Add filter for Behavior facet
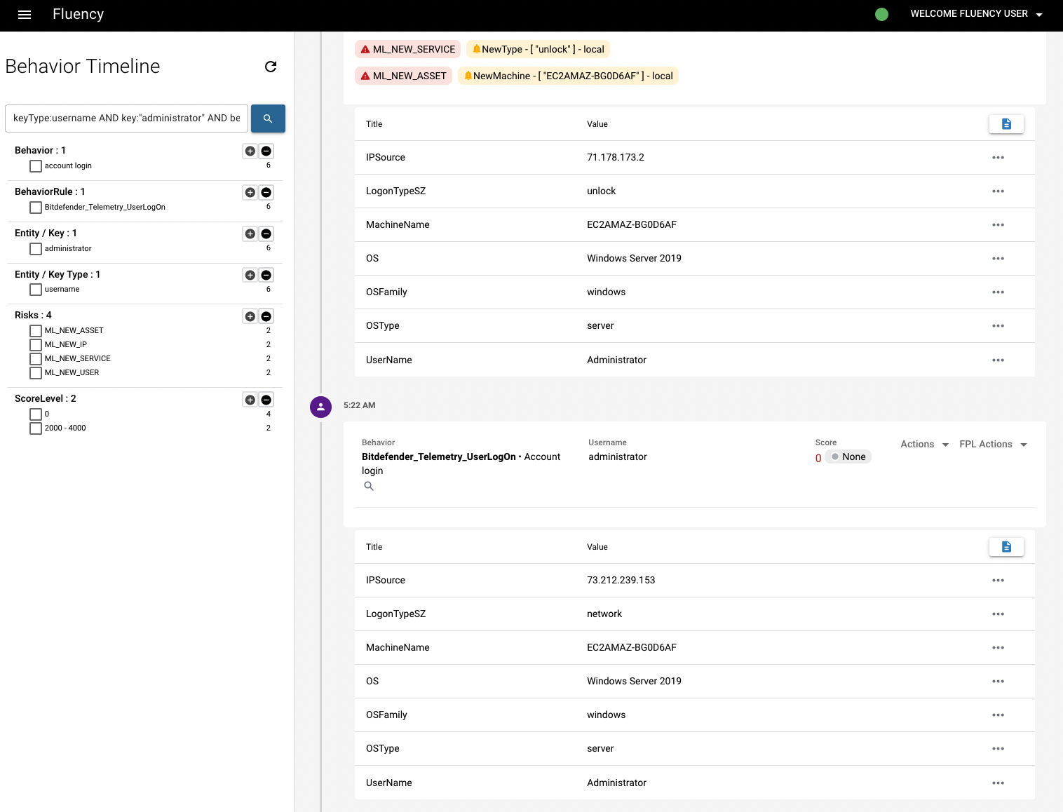Viewport: 1063px width, 812px height. point(250,151)
